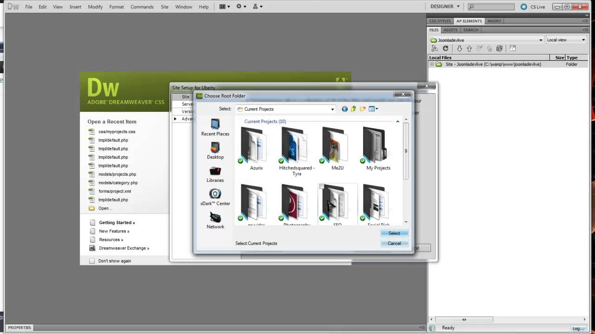Switch to the Insert panel tab
Viewport: 595px width, 334px height.
(x=494, y=21)
